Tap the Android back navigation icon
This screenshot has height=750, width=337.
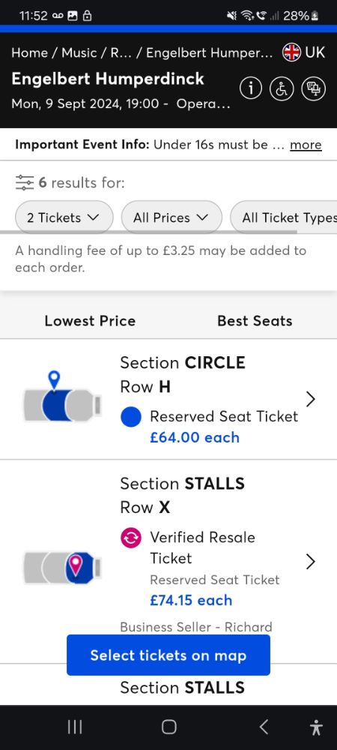(263, 727)
